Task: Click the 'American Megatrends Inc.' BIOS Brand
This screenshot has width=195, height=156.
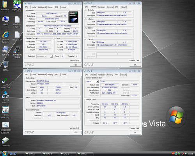Action: pyautogui.click(x=58, y=101)
